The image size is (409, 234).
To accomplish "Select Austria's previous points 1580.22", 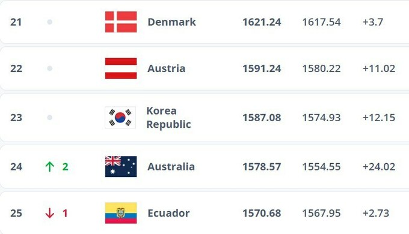I will click(321, 69).
